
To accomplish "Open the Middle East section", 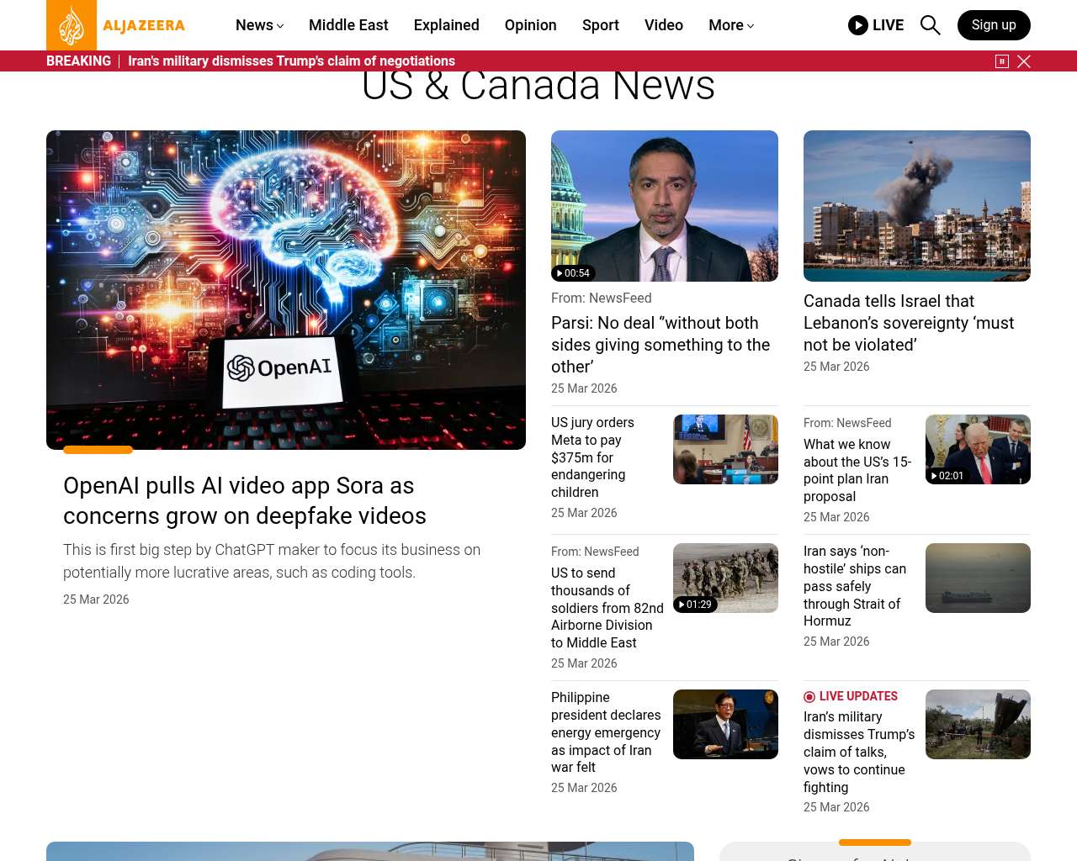I will (348, 25).
